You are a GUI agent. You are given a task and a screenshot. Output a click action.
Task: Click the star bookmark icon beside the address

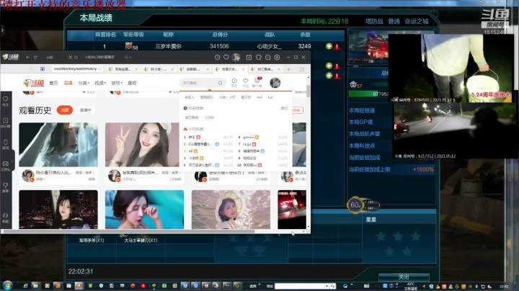[100, 68]
